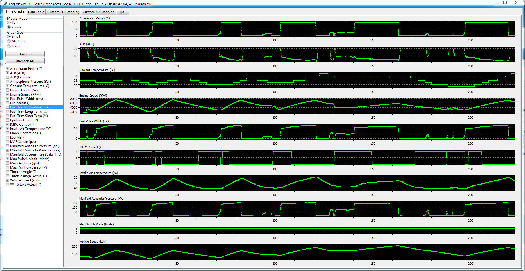
Task: Open the Data Table tab
Action: [36, 12]
